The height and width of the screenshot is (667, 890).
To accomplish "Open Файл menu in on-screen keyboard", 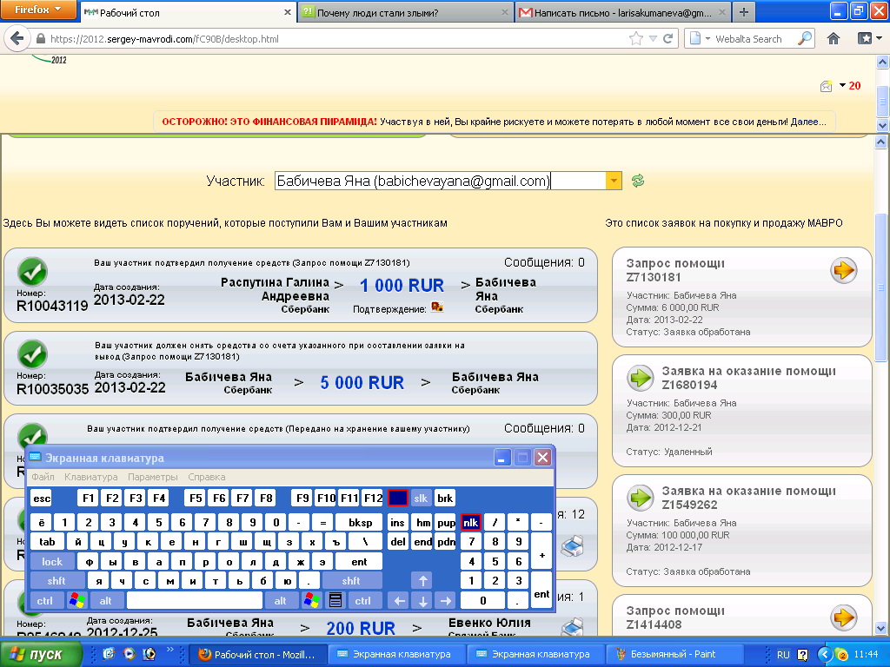I will coord(43,477).
